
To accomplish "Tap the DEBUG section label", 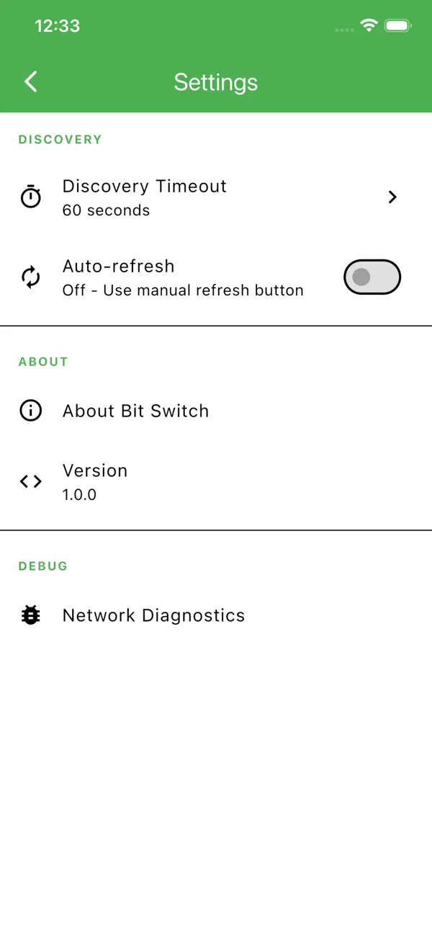I will (x=42, y=566).
